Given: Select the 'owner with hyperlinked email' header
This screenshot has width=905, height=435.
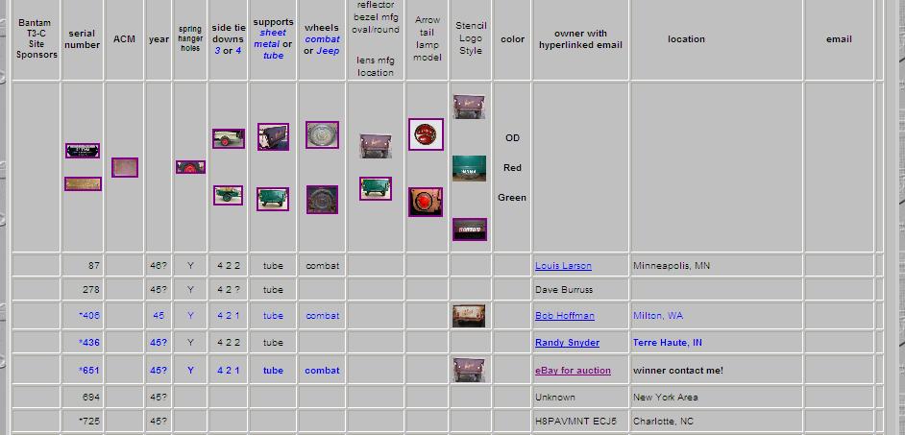Looking at the screenshot, I should click(x=580, y=39).
